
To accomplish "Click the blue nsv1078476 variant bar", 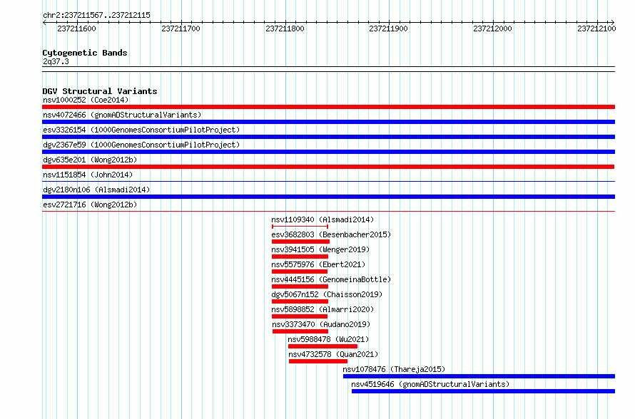I will point(479,376).
